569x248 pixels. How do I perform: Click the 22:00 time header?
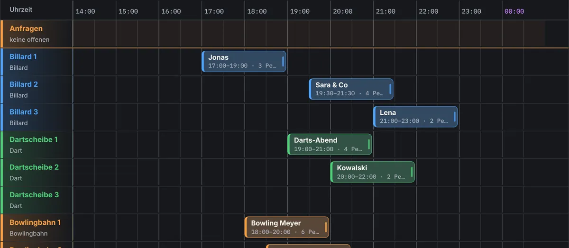429,11
